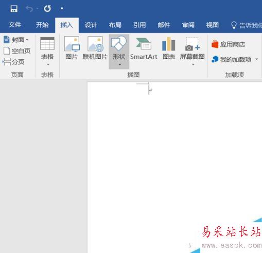Screen dimensions: 262x253
Task: Insert a 图片 picture from this device
Action: [x=72, y=48]
